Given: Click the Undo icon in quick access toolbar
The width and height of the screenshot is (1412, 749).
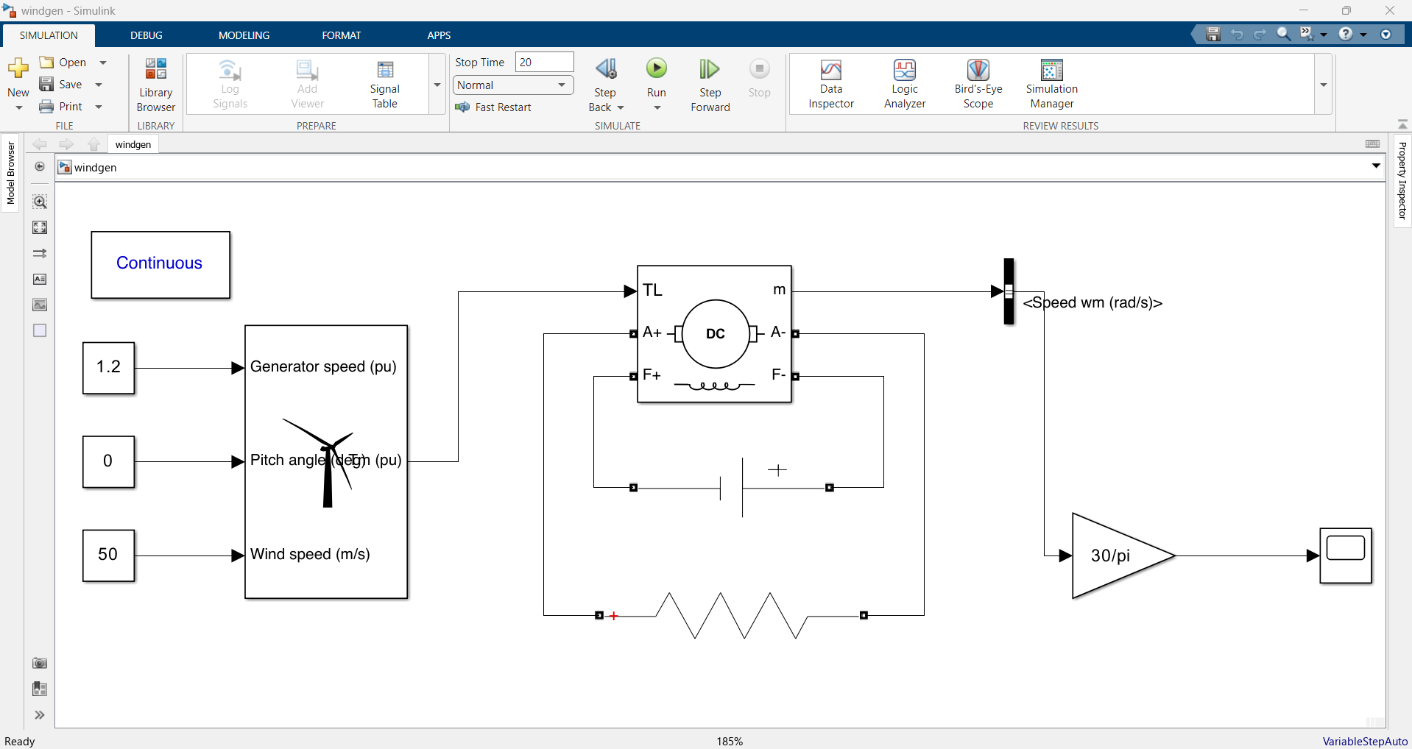Looking at the screenshot, I should click(1237, 34).
